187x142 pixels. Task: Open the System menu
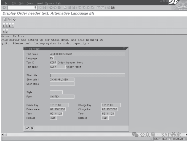click(49, 3)
